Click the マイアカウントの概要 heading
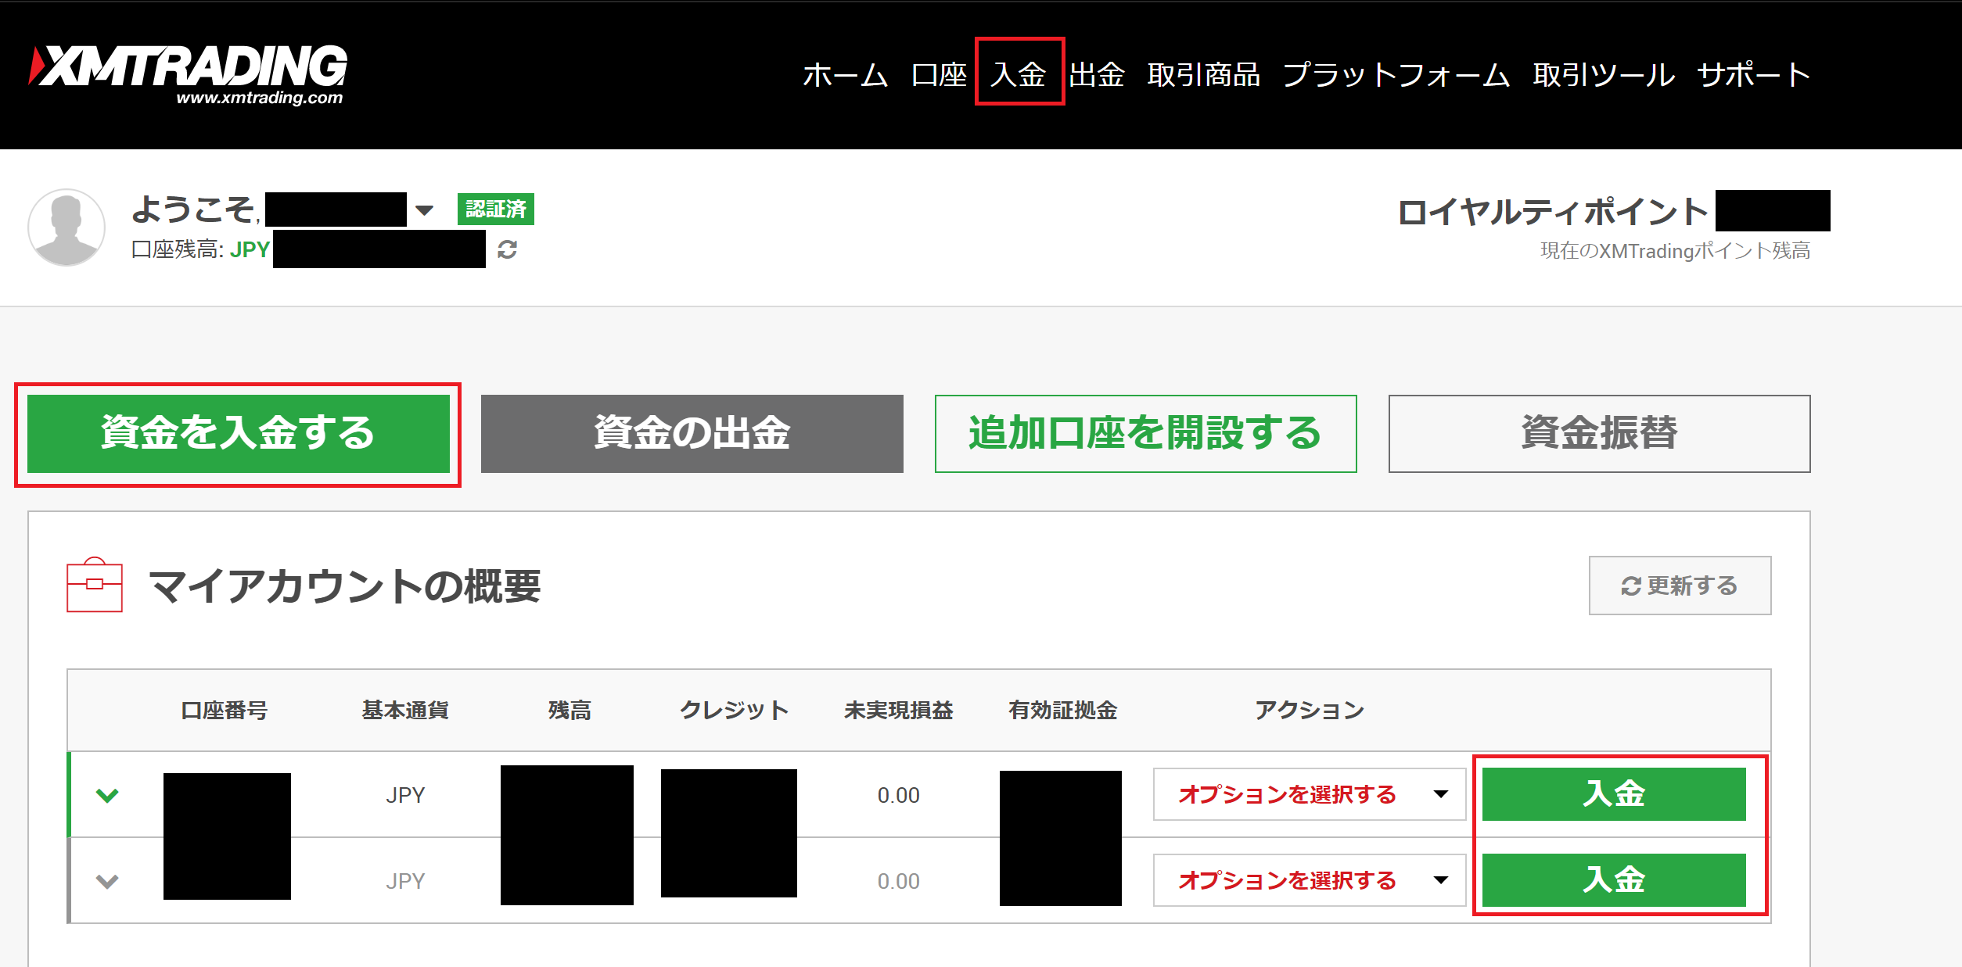Image resolution: width=1962 pixels, height=967 pixels. click(x=345, y=586)
